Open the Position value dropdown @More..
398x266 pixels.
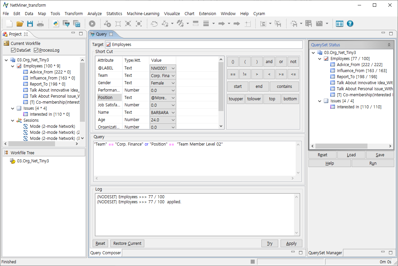click(x=163, y=98)
